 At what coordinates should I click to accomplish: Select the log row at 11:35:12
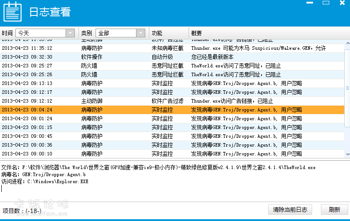click(x=172, y=48)
